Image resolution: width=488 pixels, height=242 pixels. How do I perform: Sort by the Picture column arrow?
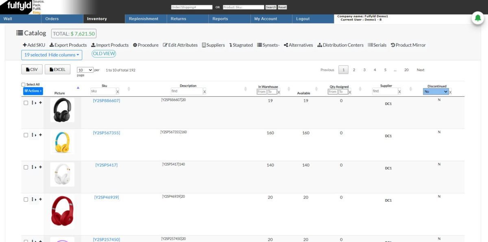point(78,88)
